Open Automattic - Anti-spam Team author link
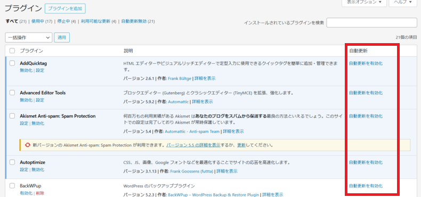Screen dimensions: 421x197 (x=192, y=132)
